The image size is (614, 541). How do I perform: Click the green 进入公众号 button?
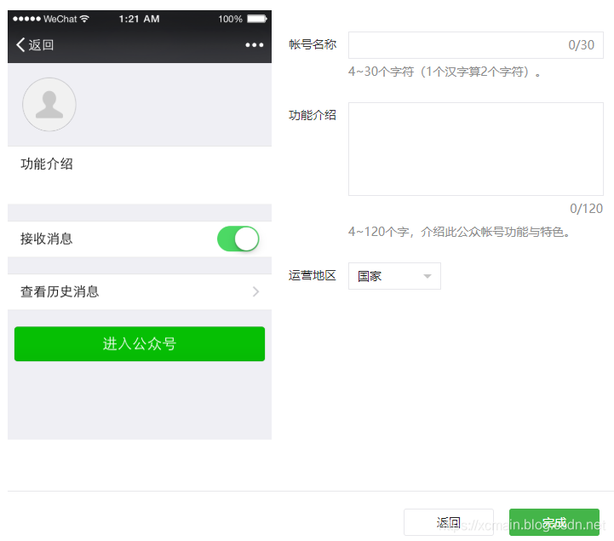click(x=140, y=343)
